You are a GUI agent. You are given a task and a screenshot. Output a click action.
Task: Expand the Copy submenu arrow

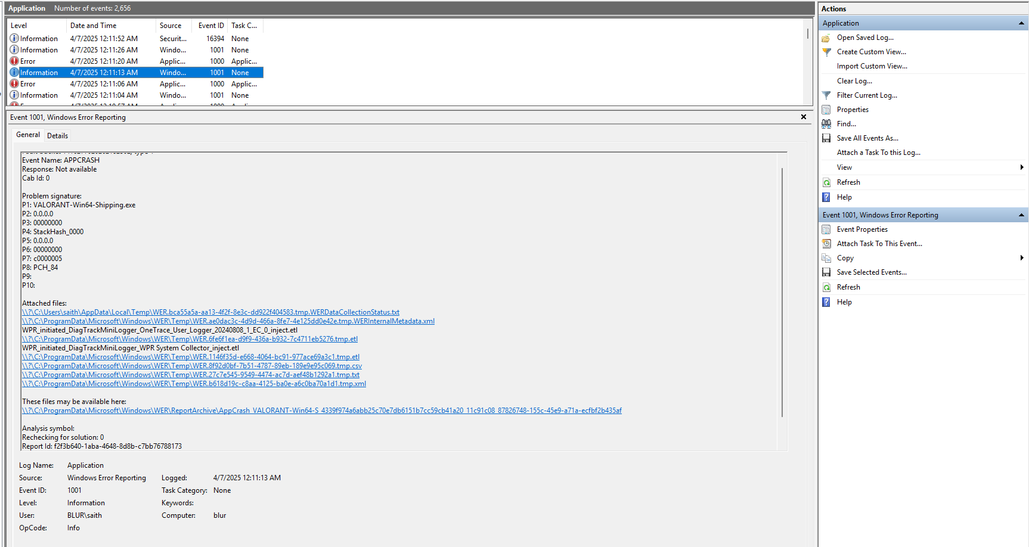(1022, 258)
